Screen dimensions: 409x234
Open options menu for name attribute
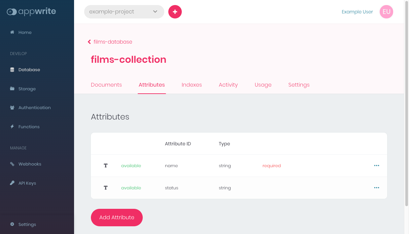(x=376, y=166)
